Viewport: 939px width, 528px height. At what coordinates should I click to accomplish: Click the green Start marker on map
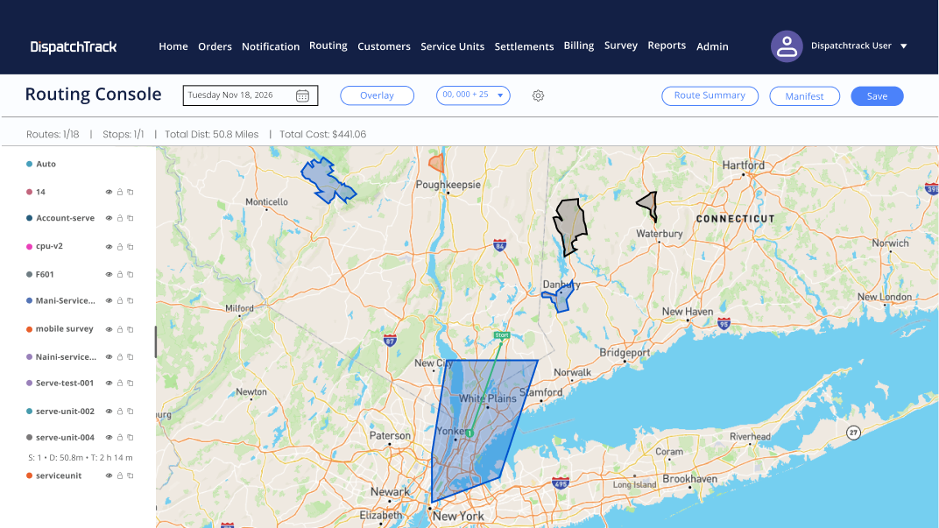tap(501, 335)
